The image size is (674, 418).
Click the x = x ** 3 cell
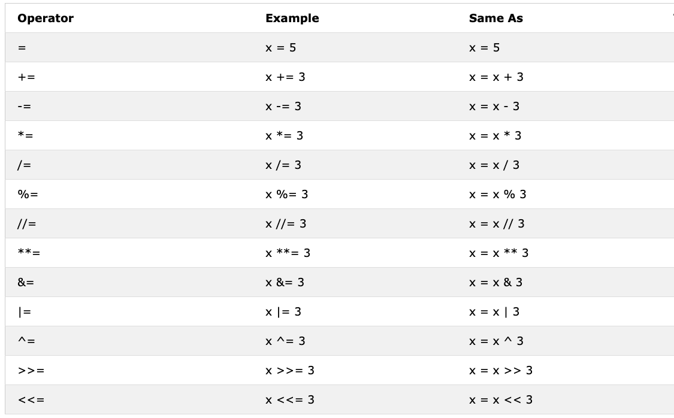(x=499, y=253)
